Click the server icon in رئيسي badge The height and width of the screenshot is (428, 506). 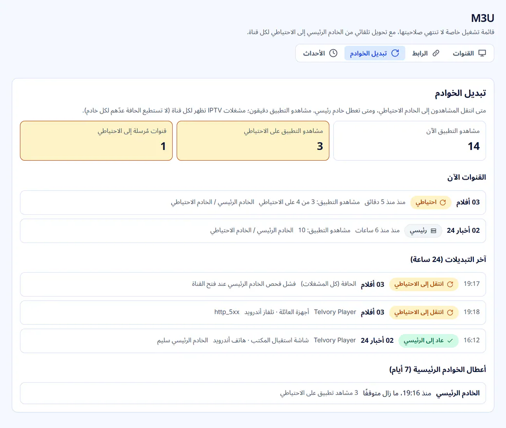point(434,231)
